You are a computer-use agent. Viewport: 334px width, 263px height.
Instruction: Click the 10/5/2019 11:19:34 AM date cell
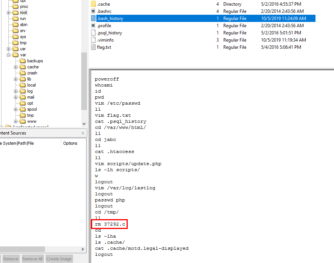click(x=283, y=40)
